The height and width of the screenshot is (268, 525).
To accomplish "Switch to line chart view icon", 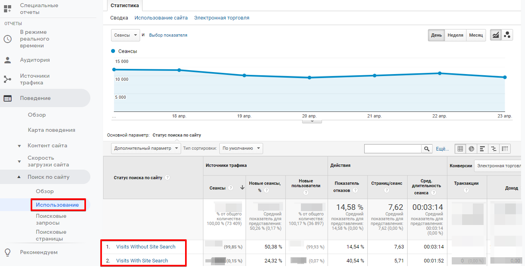I will click(496, 35).
